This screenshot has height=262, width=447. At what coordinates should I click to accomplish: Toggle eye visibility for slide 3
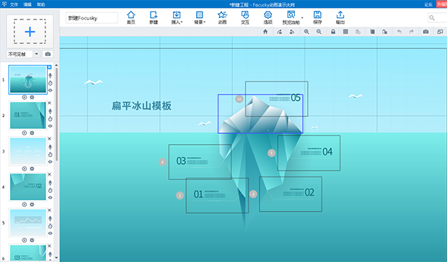[50, 162]
